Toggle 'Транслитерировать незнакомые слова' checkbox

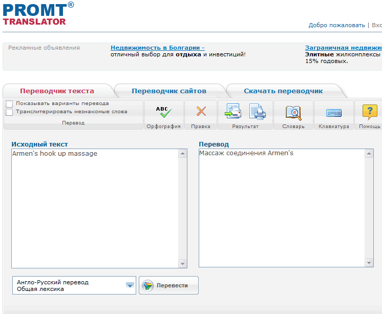pyautogui.click(x=9, y=112)
